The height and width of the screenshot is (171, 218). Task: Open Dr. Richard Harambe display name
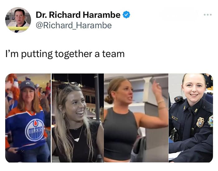point(78,15)
